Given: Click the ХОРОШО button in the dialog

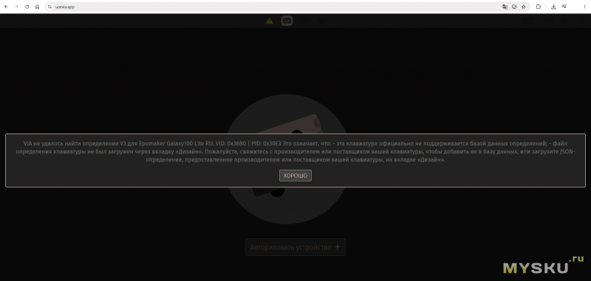Looking at the screenshot, I should (295, 176).
